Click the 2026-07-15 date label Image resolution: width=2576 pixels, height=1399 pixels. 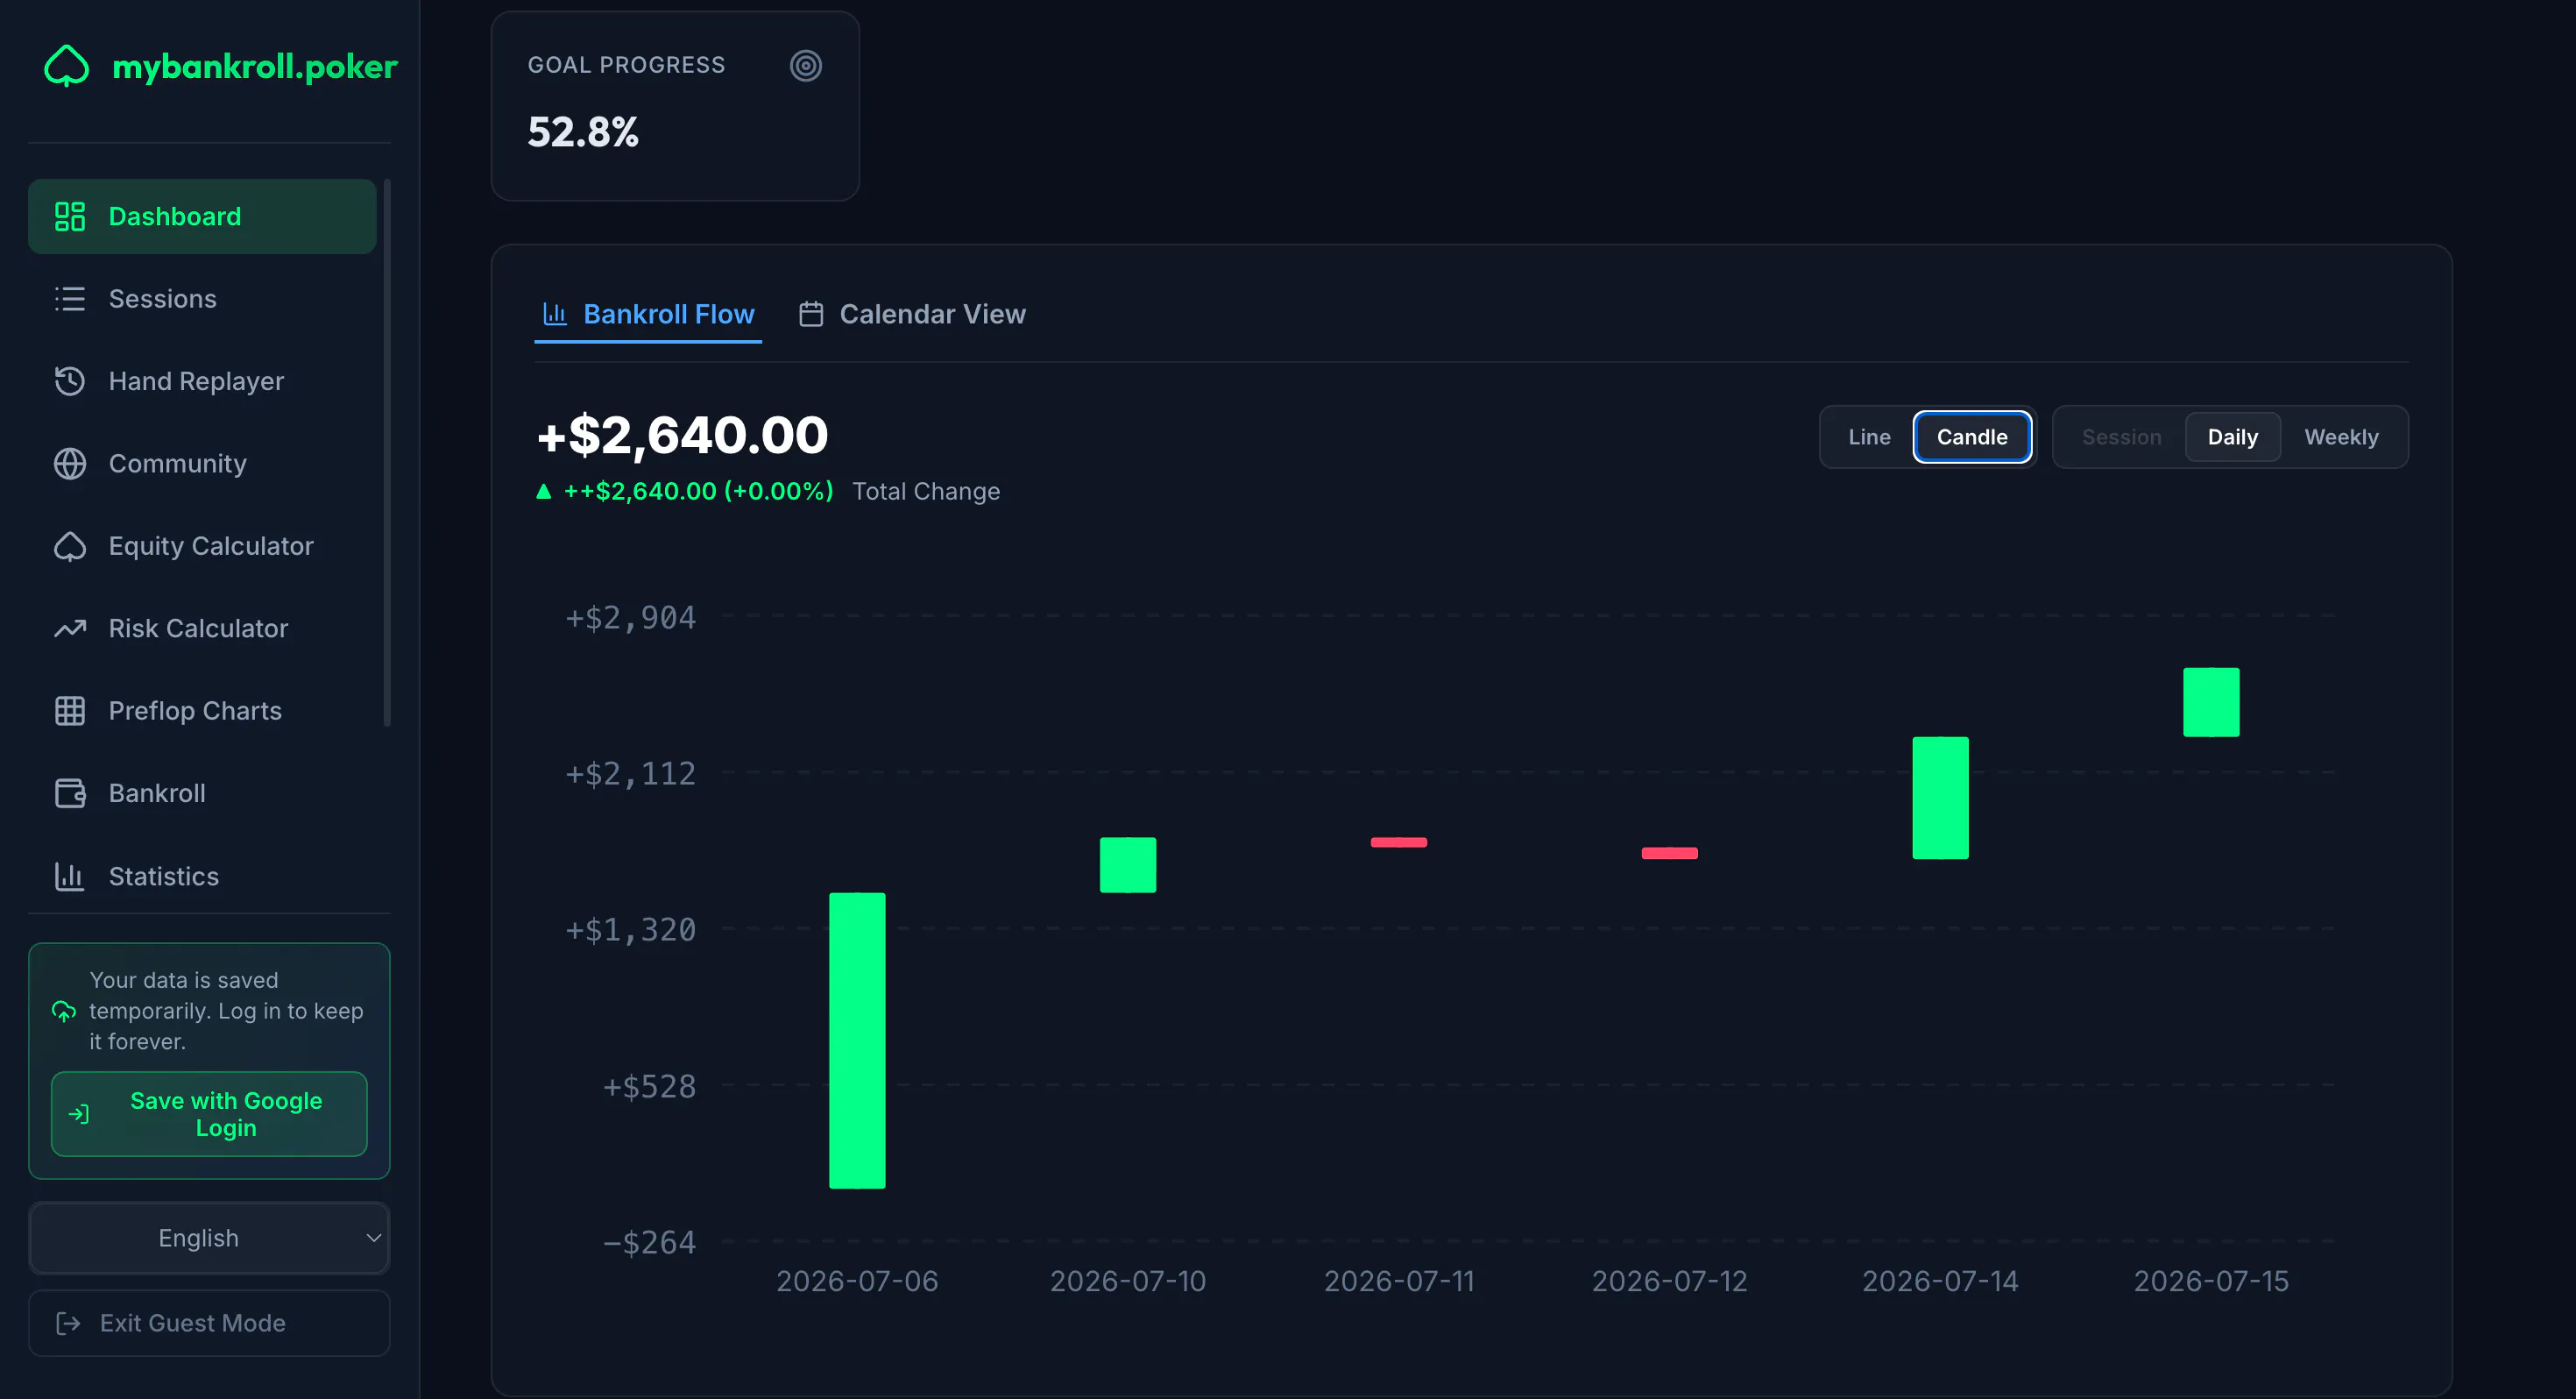pyautogui.click(x=2211, y=1282)
